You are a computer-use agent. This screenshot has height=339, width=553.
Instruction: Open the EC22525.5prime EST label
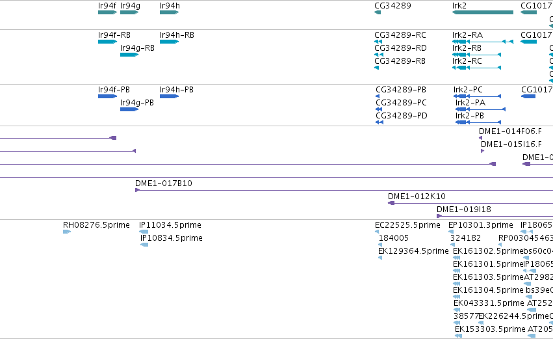pyautogui.click(x=407, y=225)
